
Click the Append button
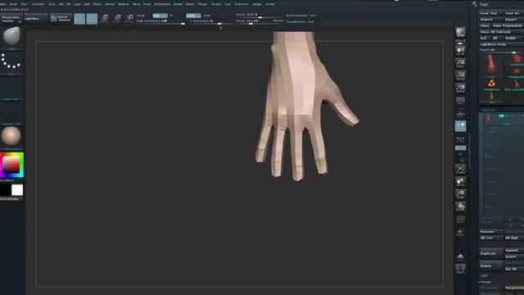point(514,250)
